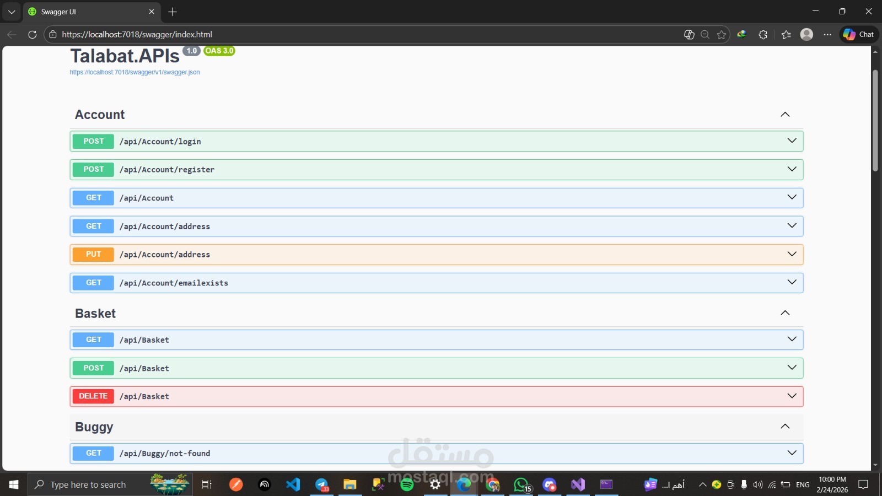This screenshot has width=882, height=496.
Task: Open the Extensions puzzle icon
Action: pos(763,35)
